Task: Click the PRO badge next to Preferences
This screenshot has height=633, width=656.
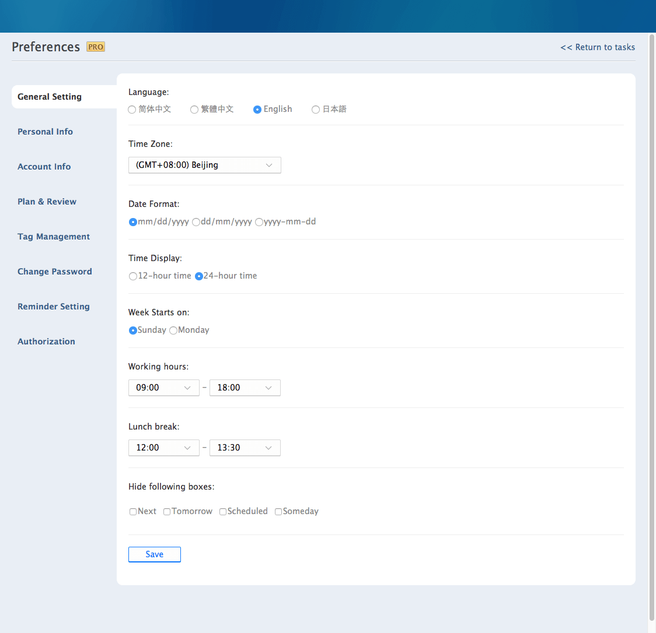Action: (96, 47)
